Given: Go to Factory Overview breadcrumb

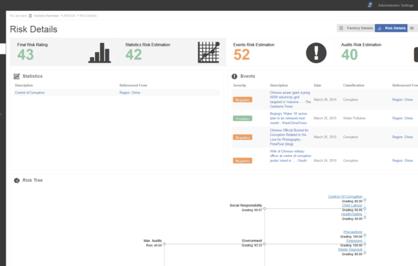Looking at the screenshot, I should [46, 16].
